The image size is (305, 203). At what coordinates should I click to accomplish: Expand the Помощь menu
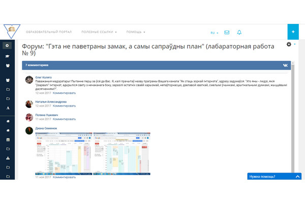pos(135,32)
